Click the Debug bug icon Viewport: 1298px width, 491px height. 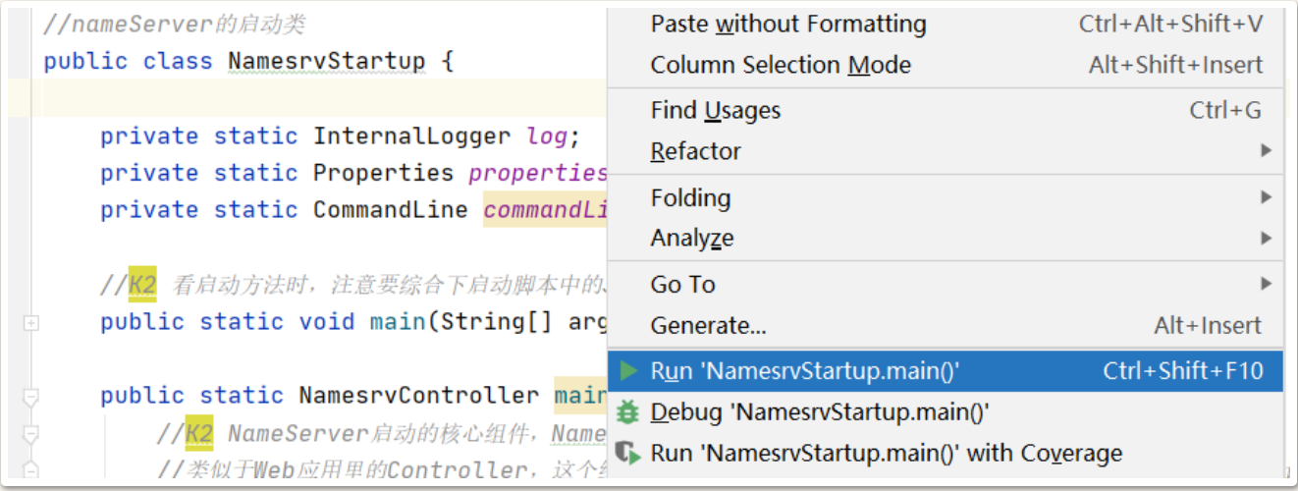(627, 412)
